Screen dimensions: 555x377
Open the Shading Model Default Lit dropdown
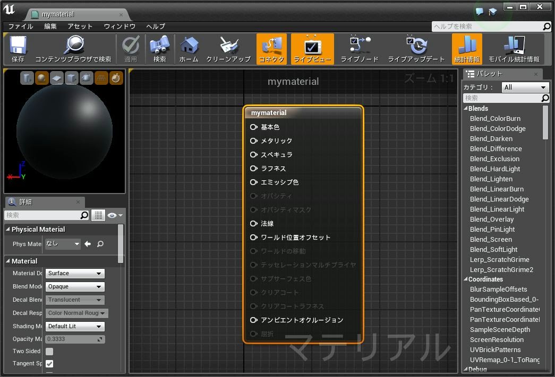75,326
